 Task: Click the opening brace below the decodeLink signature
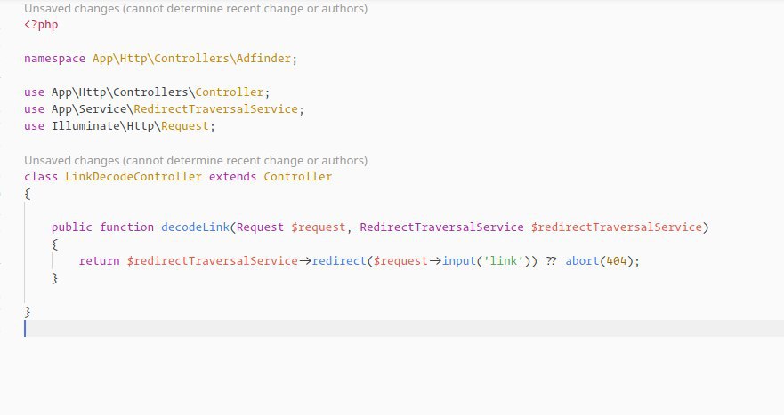(54, 244)
